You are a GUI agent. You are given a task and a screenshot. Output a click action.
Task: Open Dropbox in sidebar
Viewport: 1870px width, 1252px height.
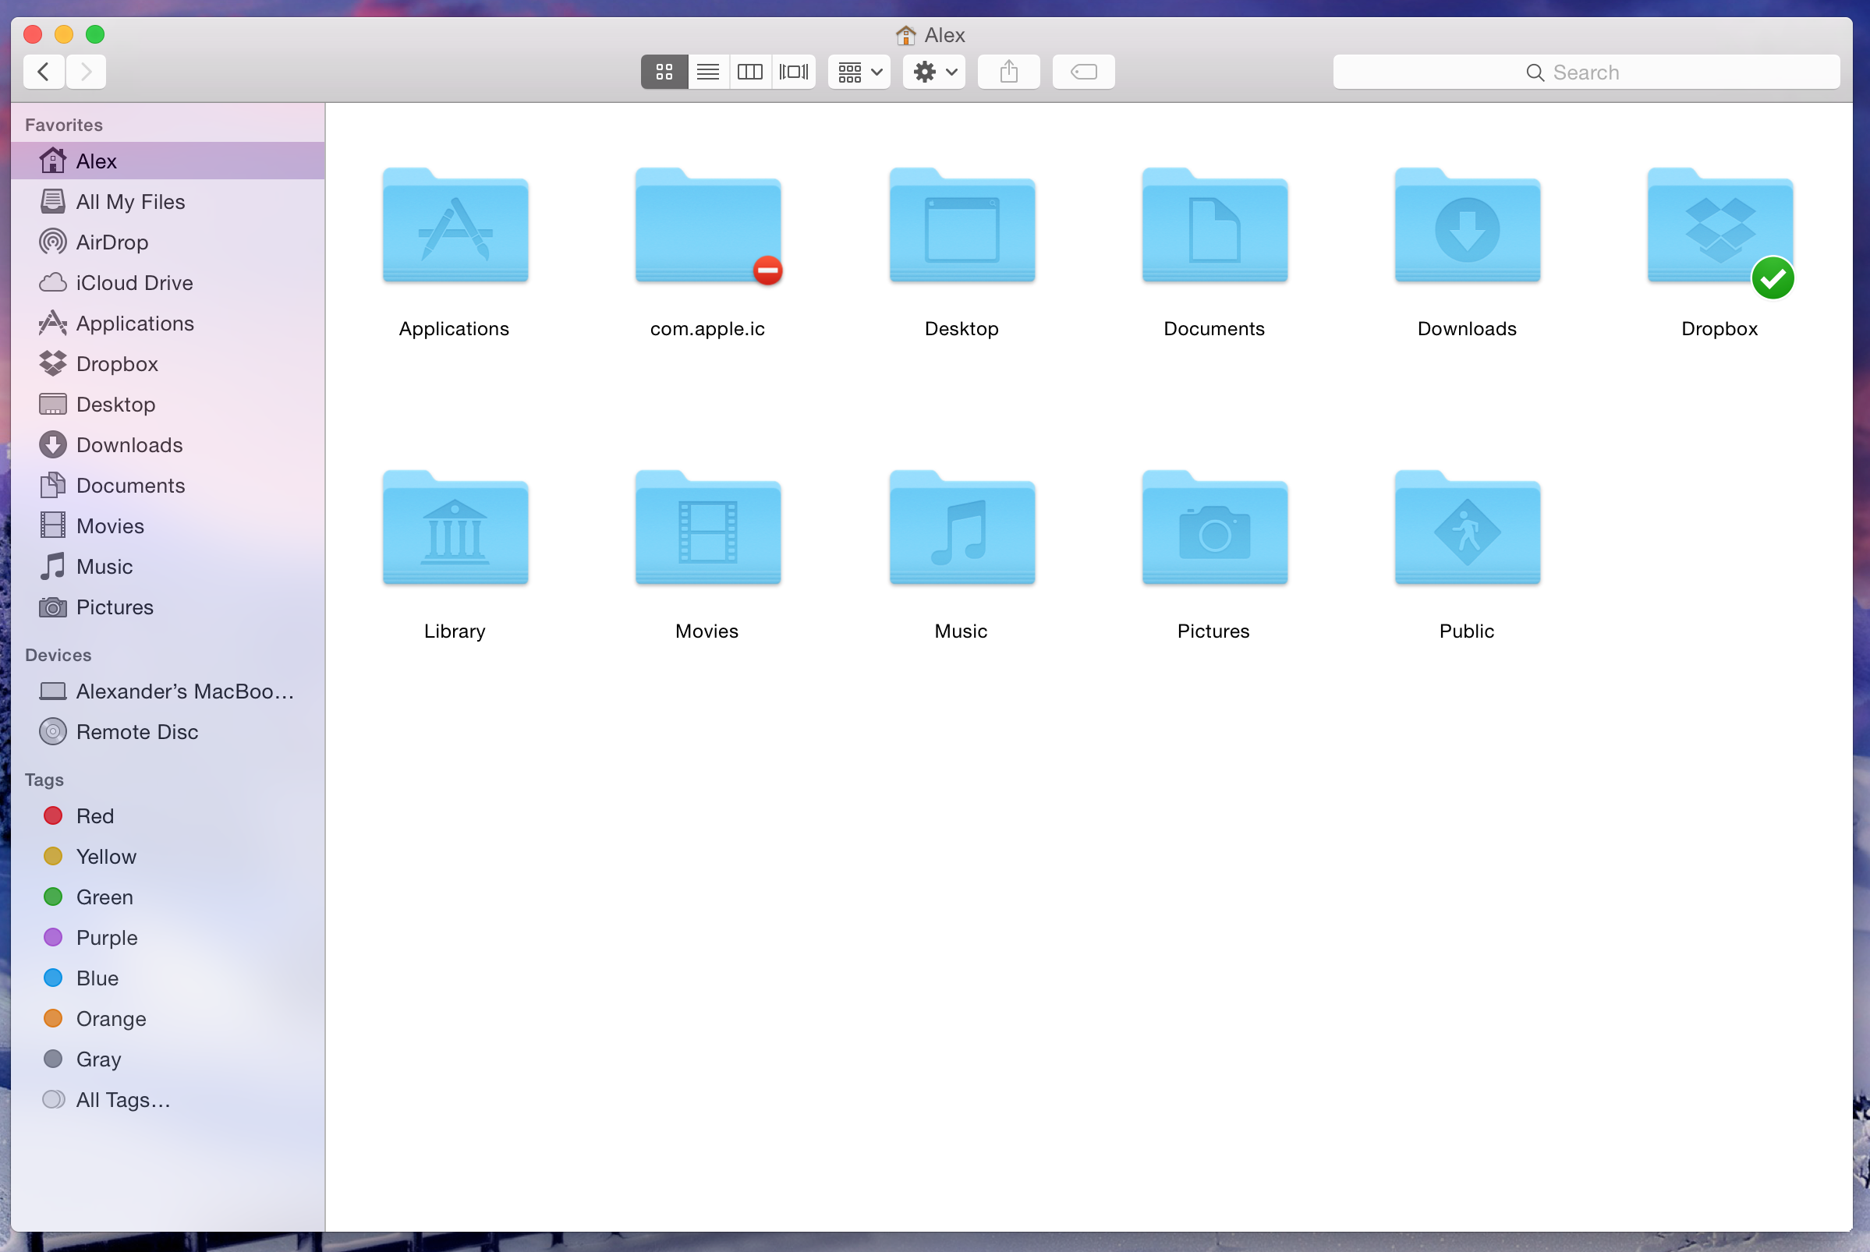click(168, 364)
